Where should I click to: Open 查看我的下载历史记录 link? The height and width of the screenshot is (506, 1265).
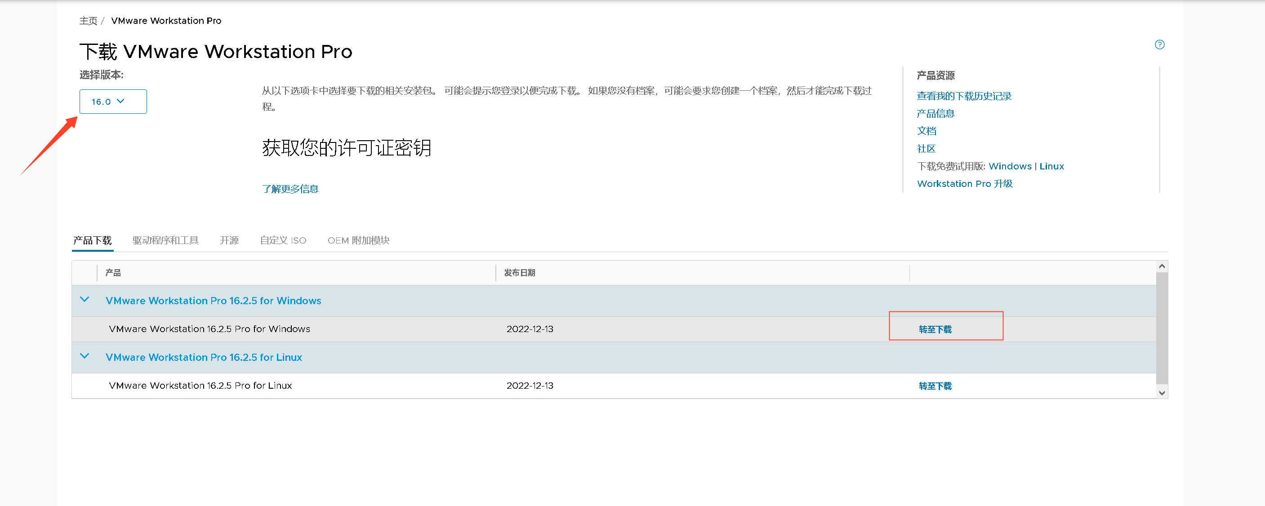pyautogui.click(x=963, y=96)
